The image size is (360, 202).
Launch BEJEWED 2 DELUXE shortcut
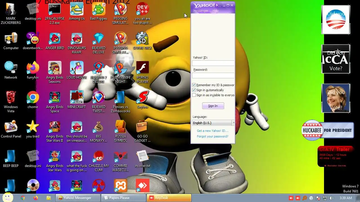pyautogui.click(x=98, y=72)
